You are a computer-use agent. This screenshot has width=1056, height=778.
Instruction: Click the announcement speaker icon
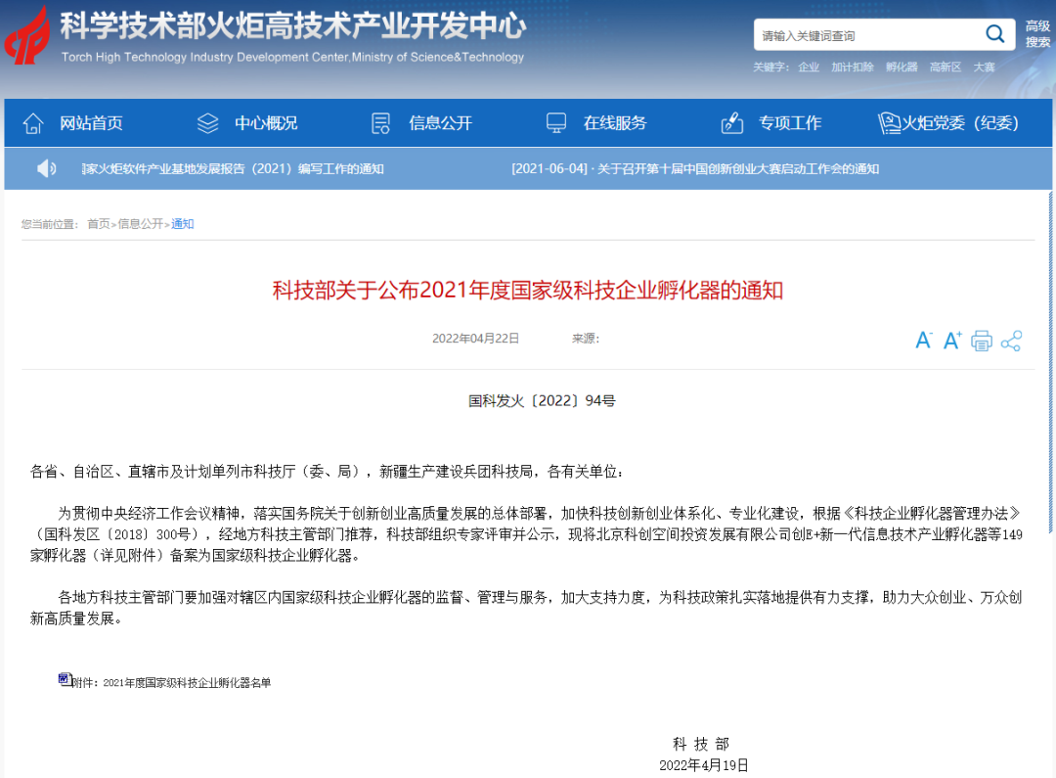click(46, 168)
